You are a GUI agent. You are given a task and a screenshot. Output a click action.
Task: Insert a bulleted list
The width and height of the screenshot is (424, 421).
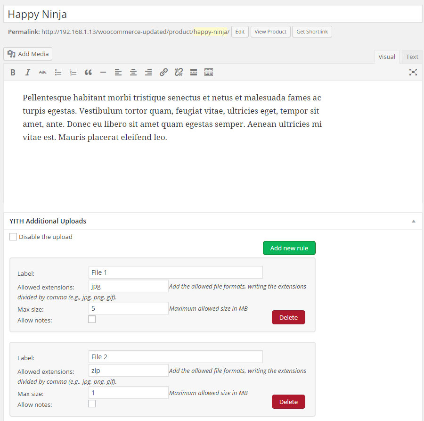coord(58,72)
